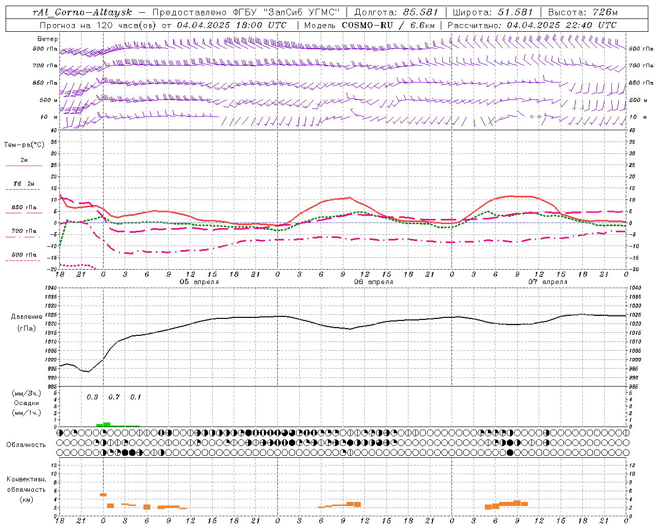Click the 0.1 precipitation amount value

(x=135, y=397)
